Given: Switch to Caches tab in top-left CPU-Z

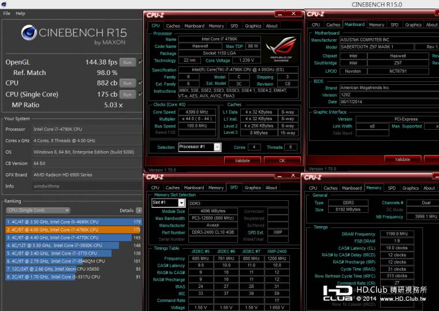Looking at the screenshot, I should (x=173, y=26).
